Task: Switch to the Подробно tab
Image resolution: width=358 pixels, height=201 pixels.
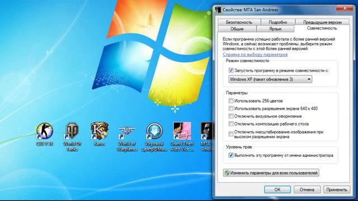Action: click(x=278, y=22)
